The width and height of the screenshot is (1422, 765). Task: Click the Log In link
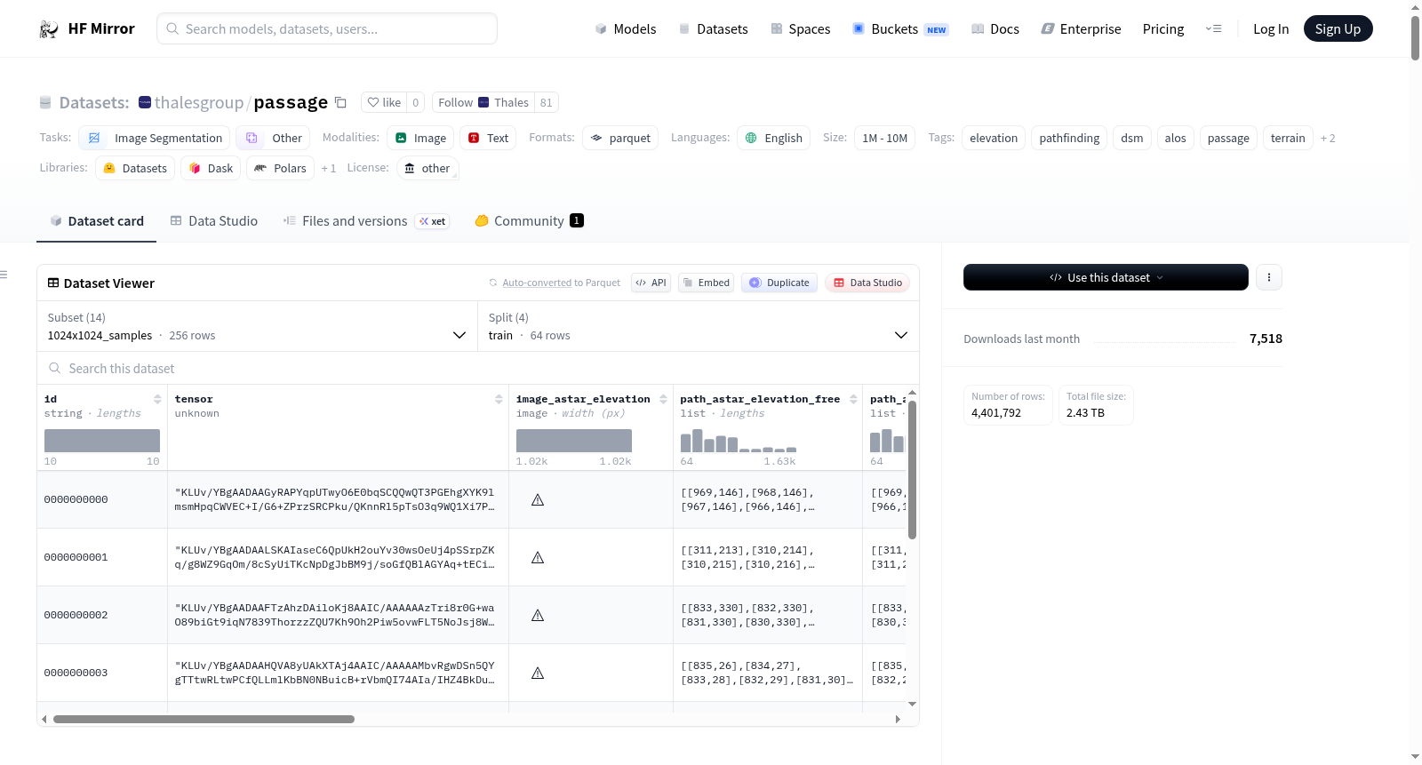tap(1271, 29)
